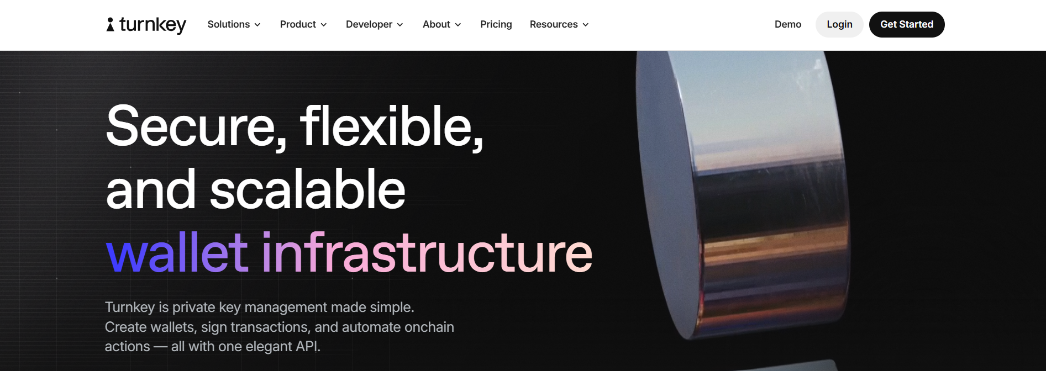This screenshot has width=1046, height=371.
Task: Click the chevron next to Product
Action: (x=324, y=25)
